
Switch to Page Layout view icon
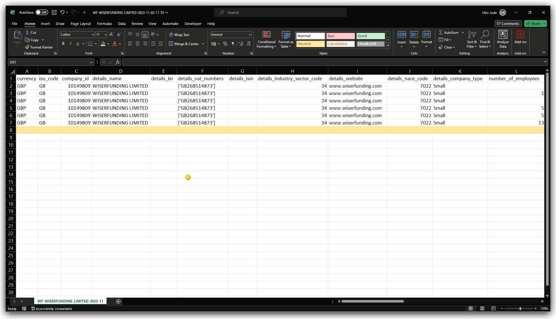pos(482,309)
